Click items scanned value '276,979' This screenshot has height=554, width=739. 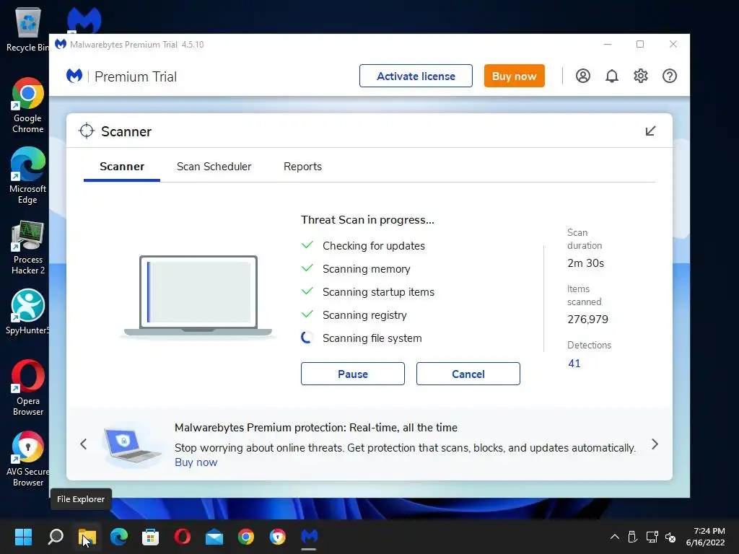coord(587,320)
